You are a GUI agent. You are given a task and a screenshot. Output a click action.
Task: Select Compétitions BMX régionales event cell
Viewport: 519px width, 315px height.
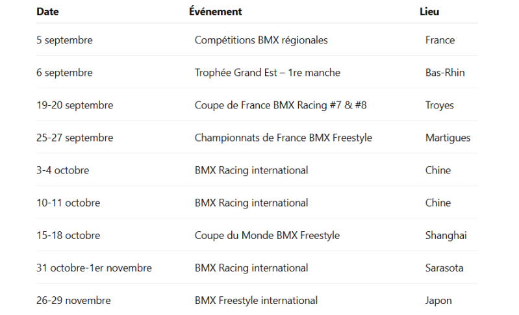261,40
